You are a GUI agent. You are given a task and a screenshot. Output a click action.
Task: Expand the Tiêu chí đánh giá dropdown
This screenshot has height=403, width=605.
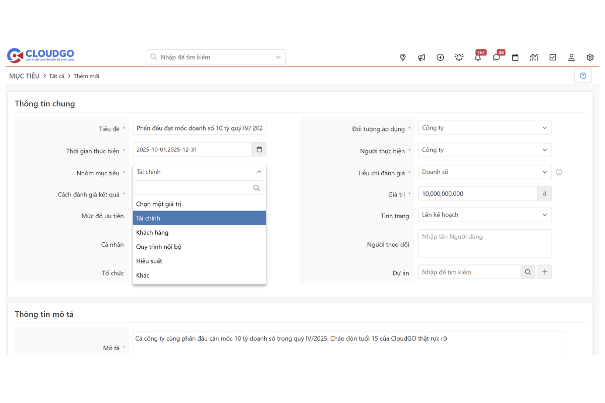coord(485,172)
